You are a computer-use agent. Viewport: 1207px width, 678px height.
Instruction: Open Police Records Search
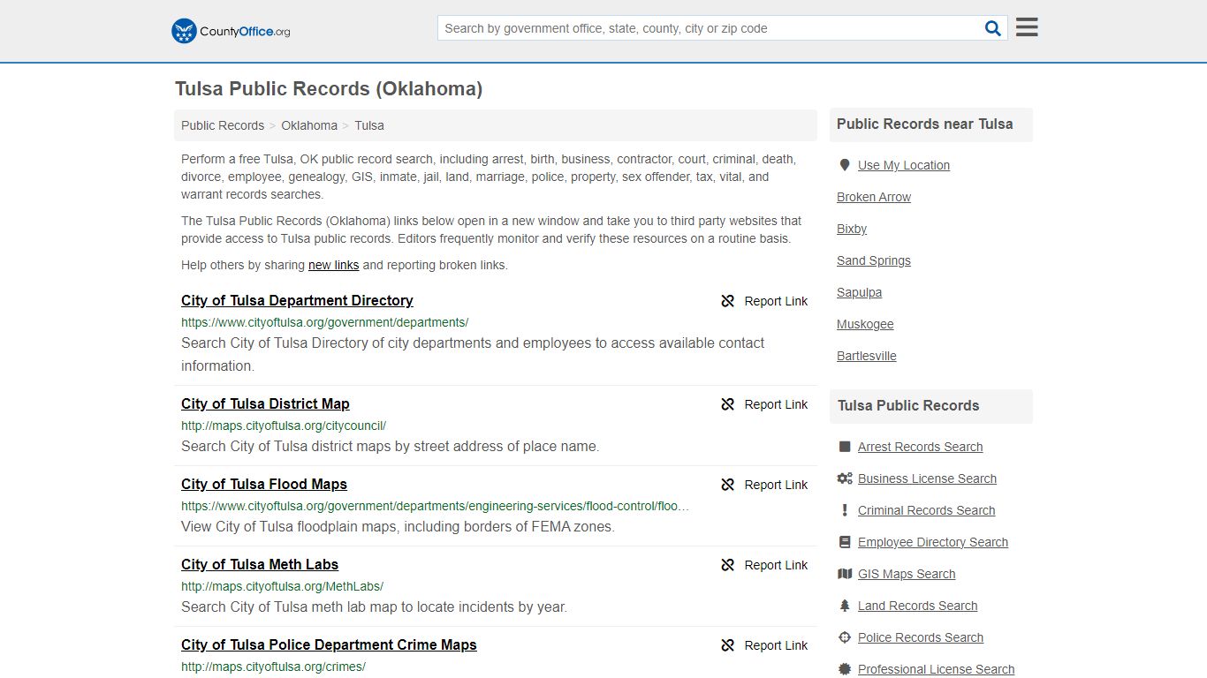pyautogui.click(x=921, y=637)
